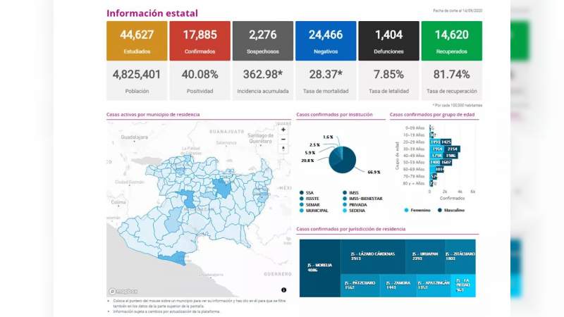Click the Casos activos por municipio de residencia title
Screen dimensions: 564x317
coord(153,115)
